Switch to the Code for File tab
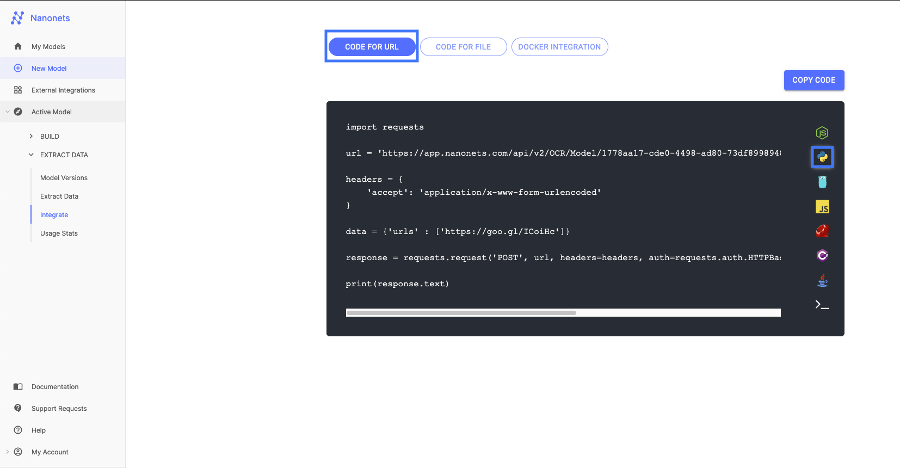 pos(463,47)
